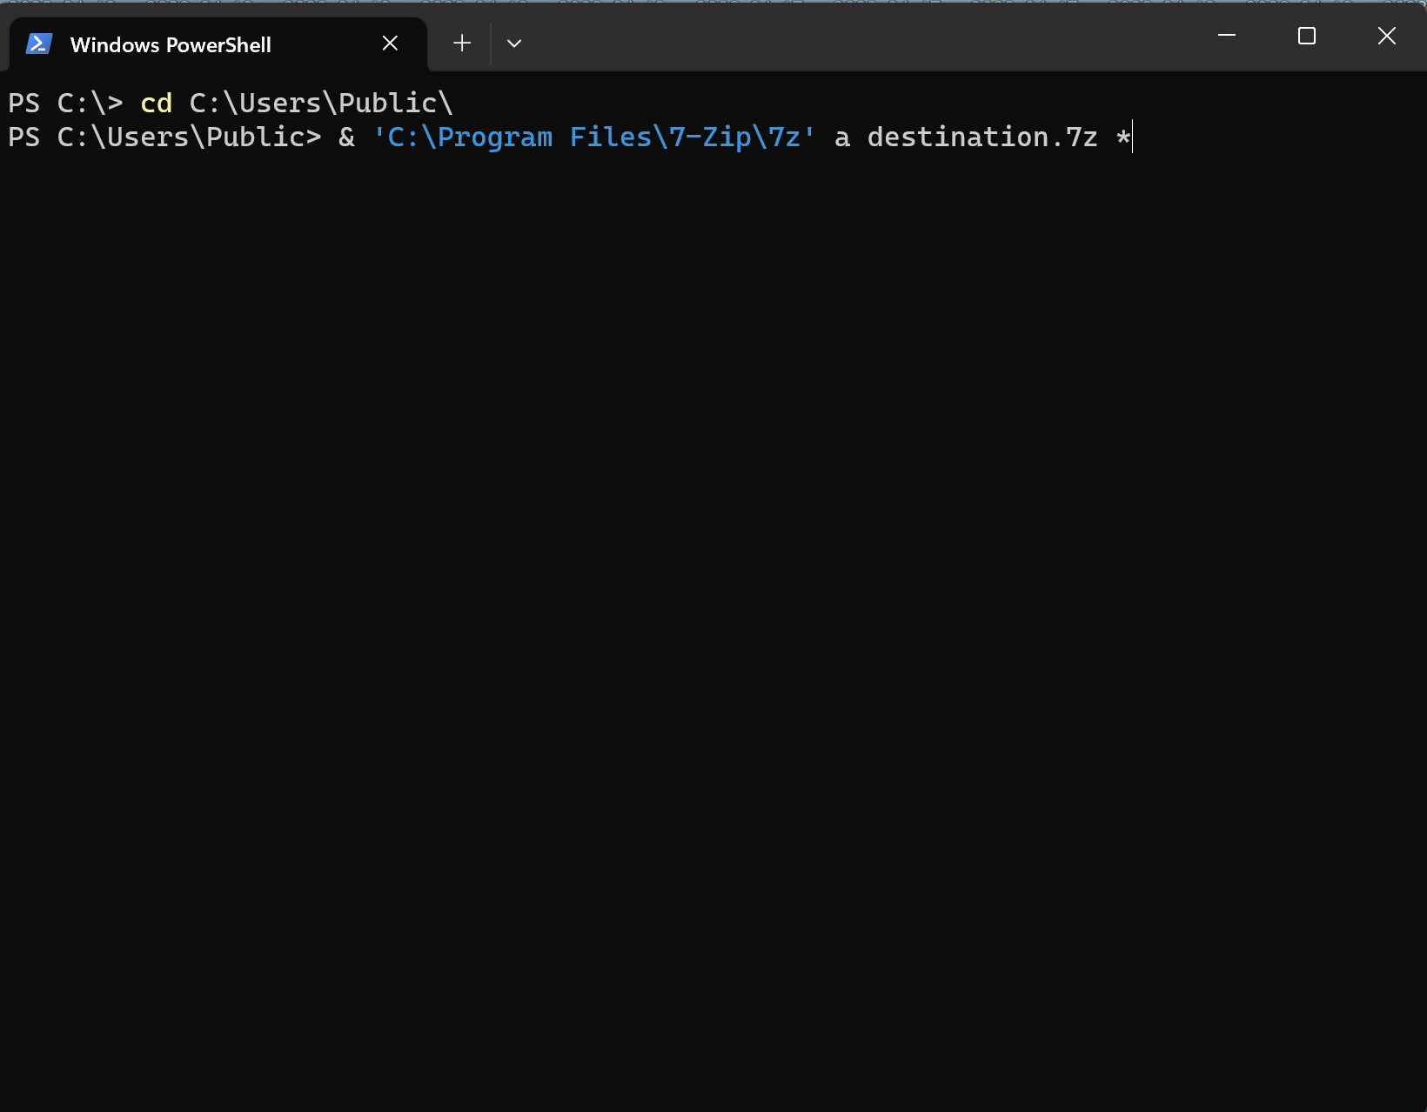
Task: Click the C:\Users\Public argument after cd
Action: click(x=320, y=102)
